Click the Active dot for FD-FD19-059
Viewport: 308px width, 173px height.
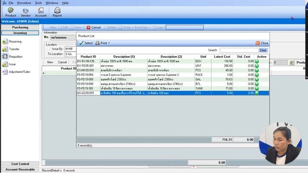pos(257,75)
